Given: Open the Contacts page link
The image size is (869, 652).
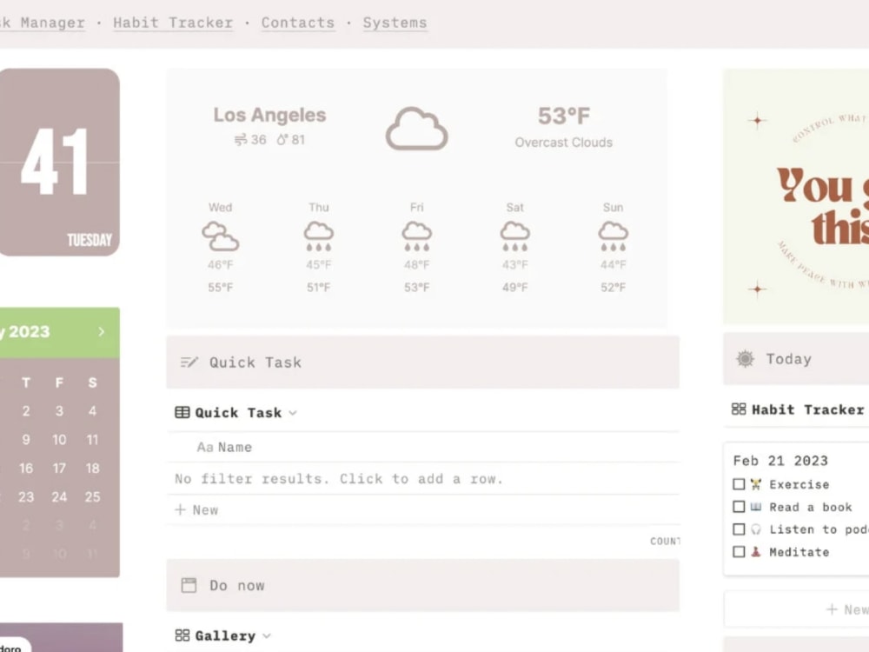Looking at the screenshot, I should pyautogui.click(x=298, y=23).
